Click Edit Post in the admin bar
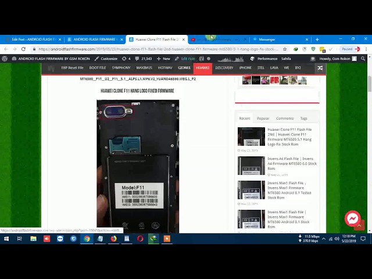Screen dimensions: 372x279 pos(185,59)
